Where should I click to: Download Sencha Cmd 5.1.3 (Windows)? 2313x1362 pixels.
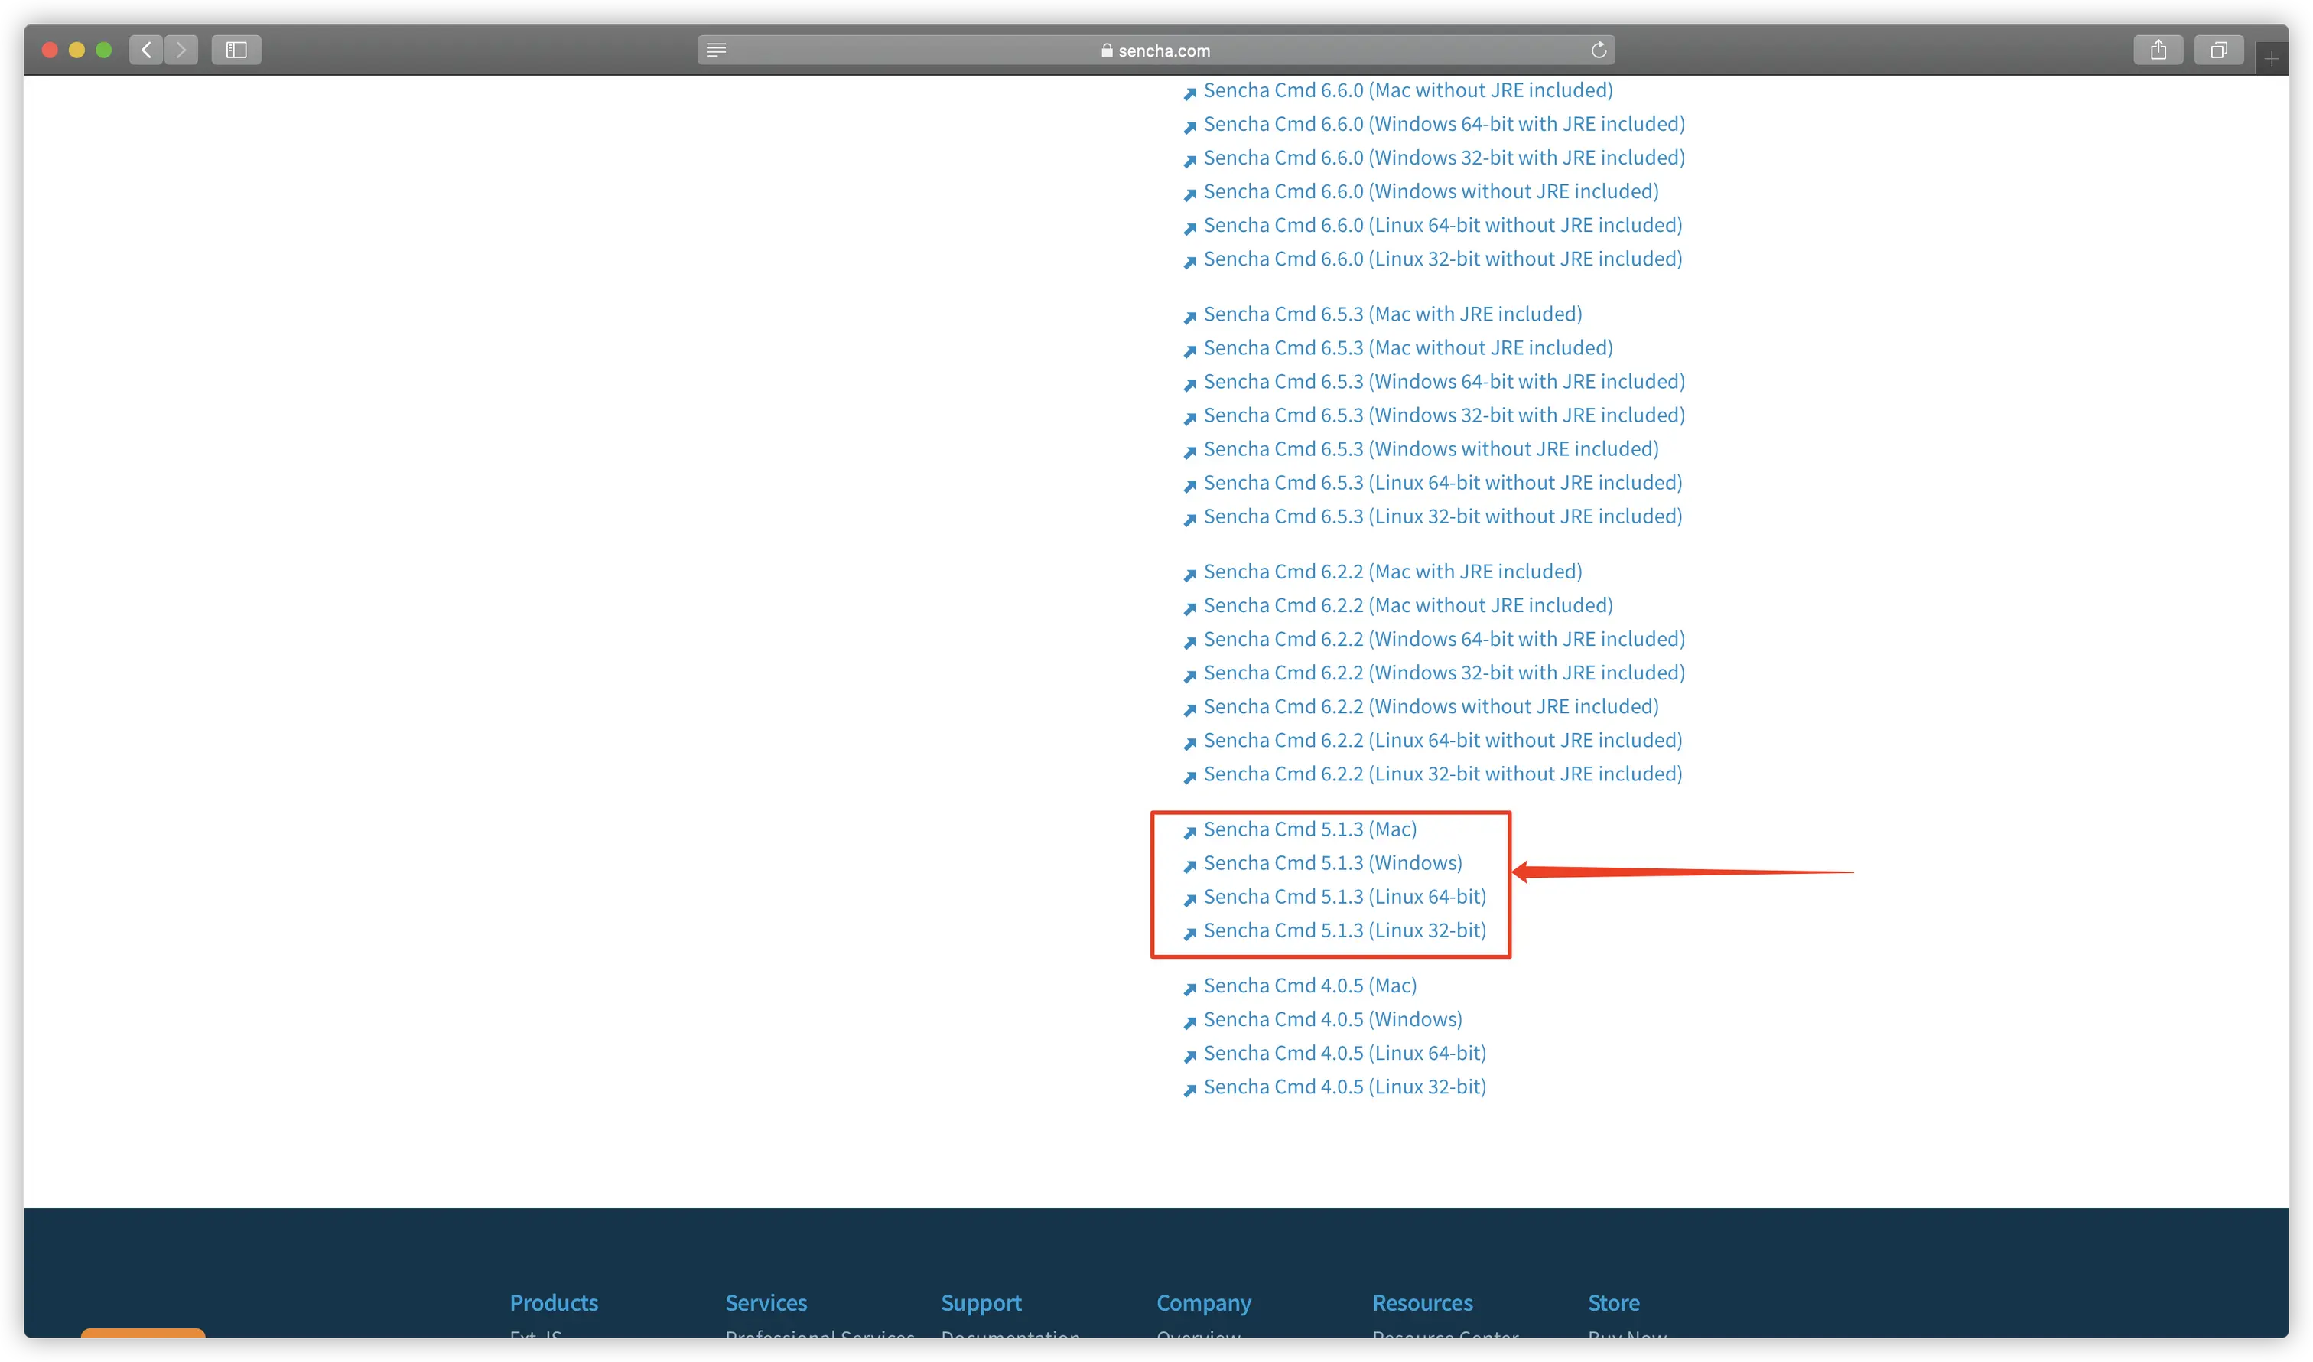point(1332,863)
